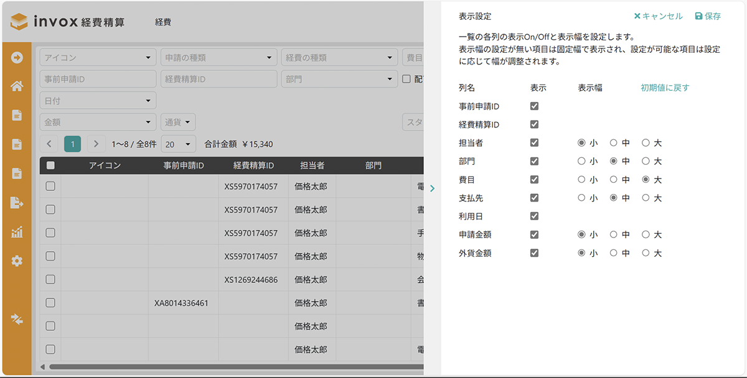Click the sidebar expand arrow circle icon

pos(17,58)
